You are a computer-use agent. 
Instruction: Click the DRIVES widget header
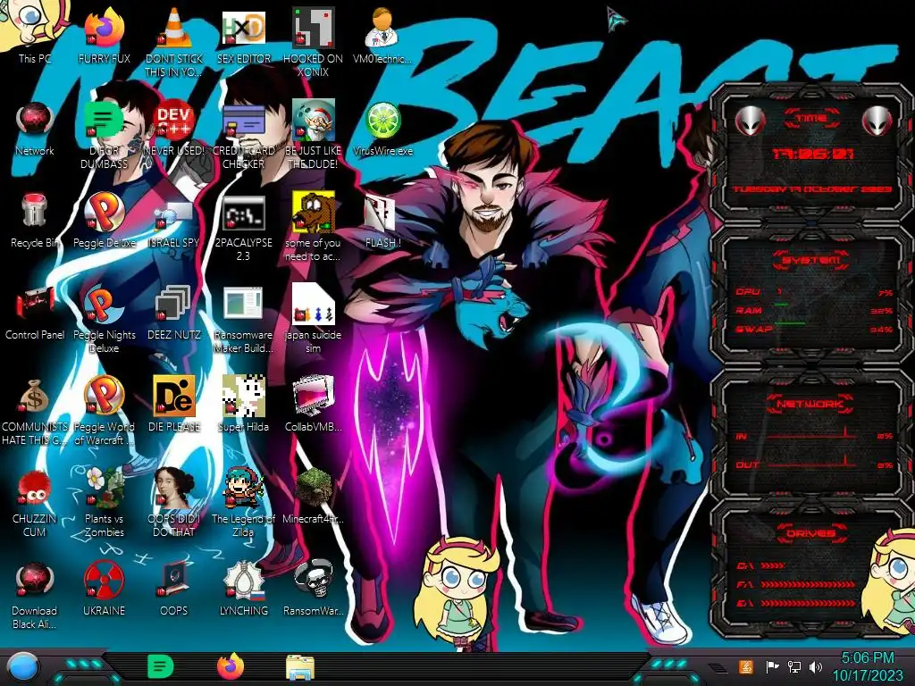[x=810, y=533]
